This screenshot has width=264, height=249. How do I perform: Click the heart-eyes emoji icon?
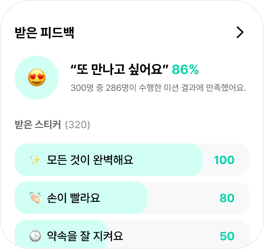(x=37, y=78)
